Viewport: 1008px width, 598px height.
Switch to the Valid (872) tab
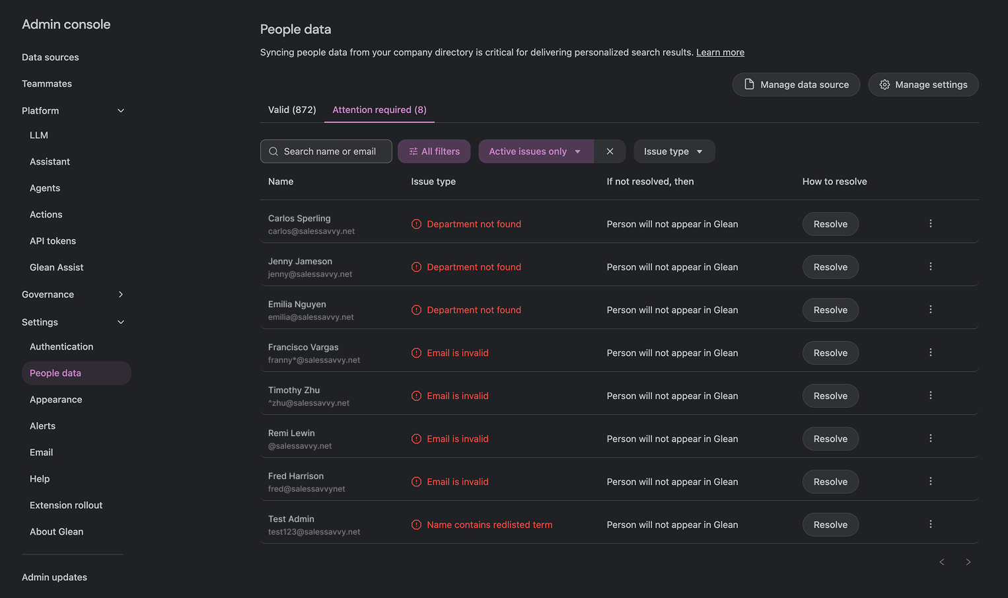(x=292, y=110)
